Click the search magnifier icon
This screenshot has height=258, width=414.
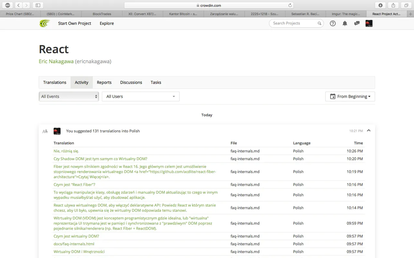[x=319, y=23]
